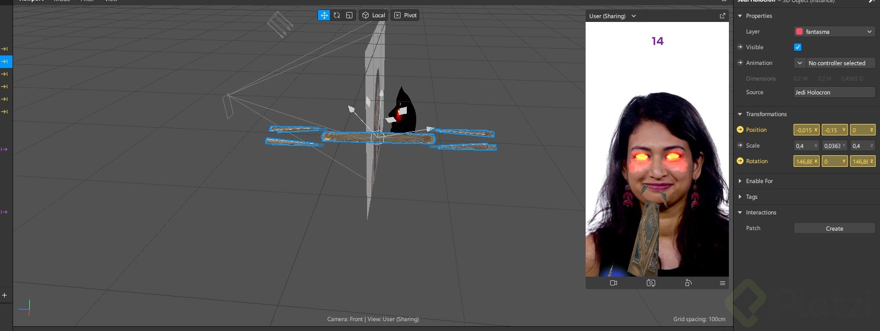Click the patch arrow next to Animation
This screenshot has width=880, height=331.
tap(740, 63)
